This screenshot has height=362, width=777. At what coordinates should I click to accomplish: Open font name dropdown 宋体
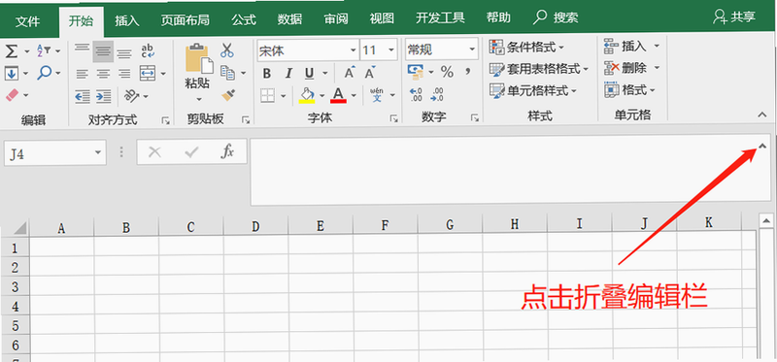[353, 50]
